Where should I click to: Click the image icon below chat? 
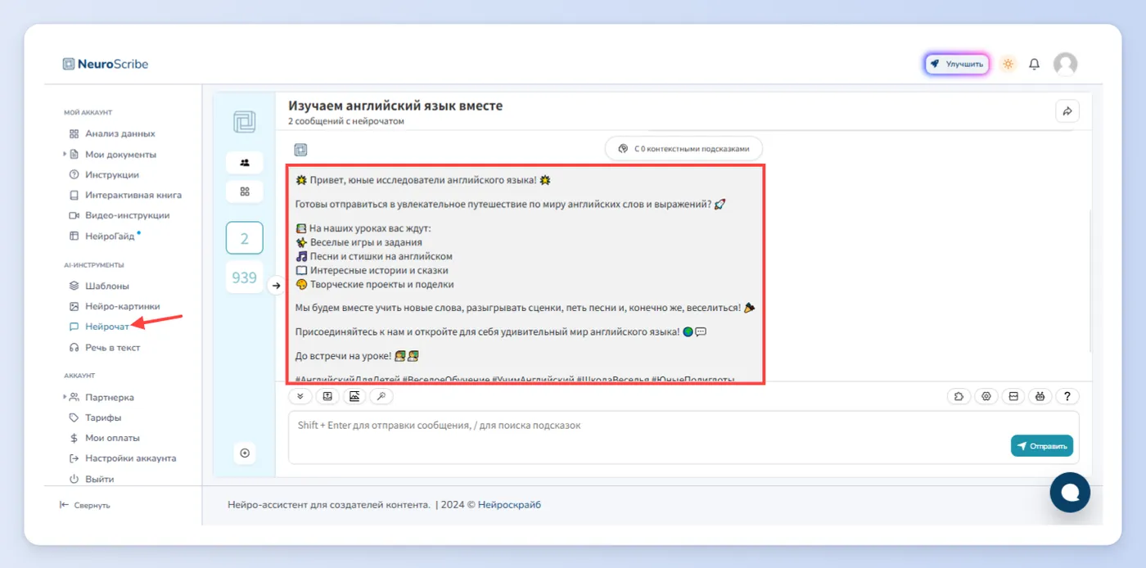(x=354, y=396)
